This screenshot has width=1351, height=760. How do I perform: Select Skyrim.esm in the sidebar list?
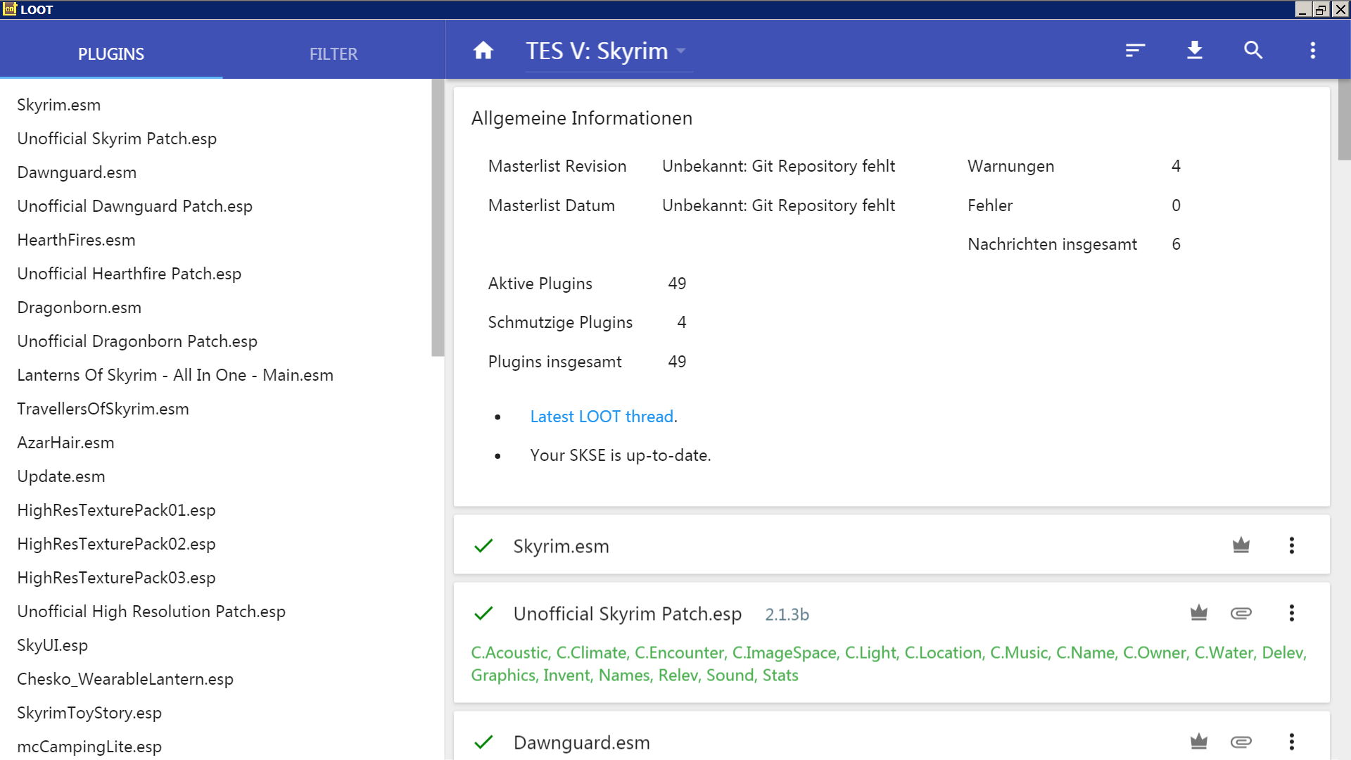[59, 105]
